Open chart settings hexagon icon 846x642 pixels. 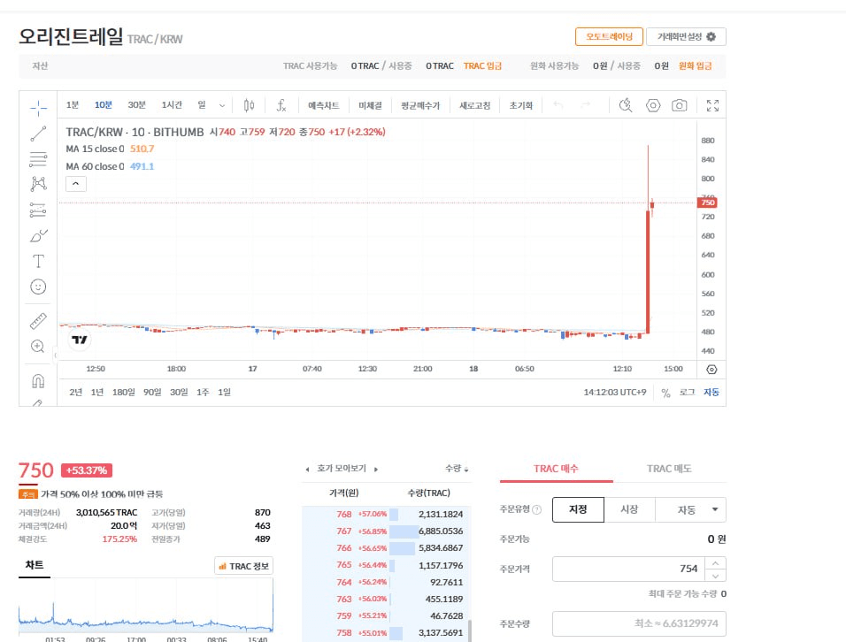(x=653, y=105)
